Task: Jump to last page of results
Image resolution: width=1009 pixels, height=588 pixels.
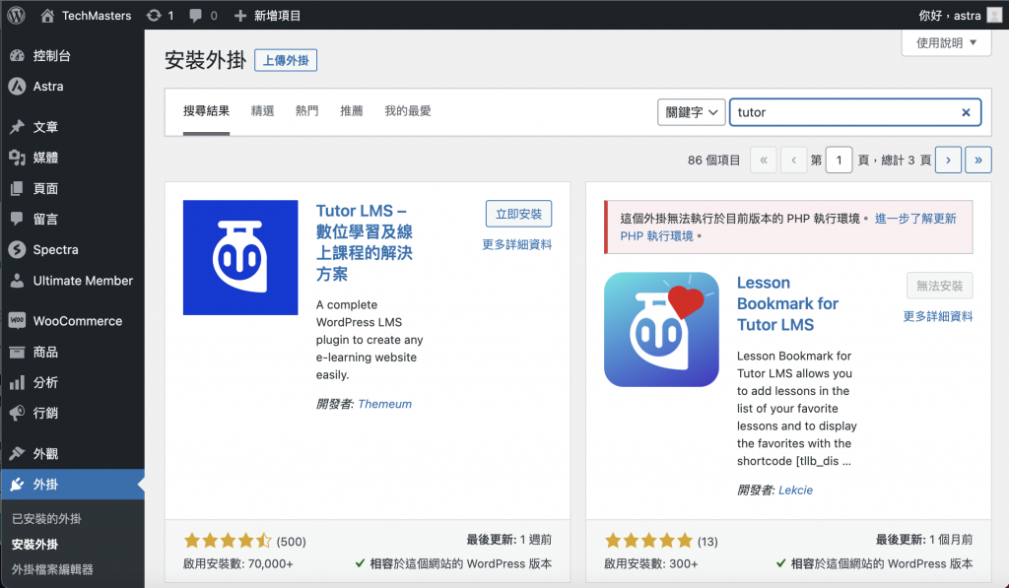Action: pos(978,161)
